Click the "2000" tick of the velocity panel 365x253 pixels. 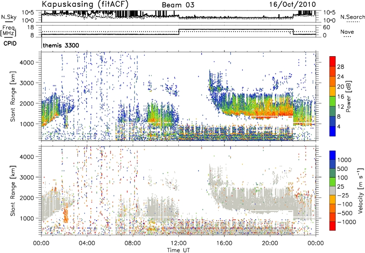26,198
